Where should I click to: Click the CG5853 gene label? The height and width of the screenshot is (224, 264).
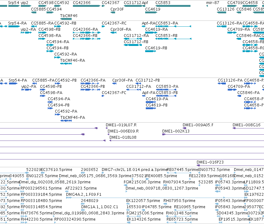(x=163, y=3)
